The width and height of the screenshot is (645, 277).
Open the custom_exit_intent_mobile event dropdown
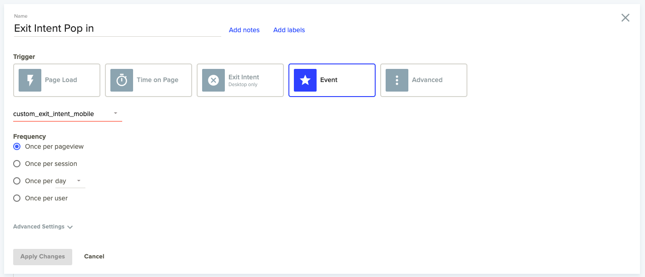[x=67, y=114]
